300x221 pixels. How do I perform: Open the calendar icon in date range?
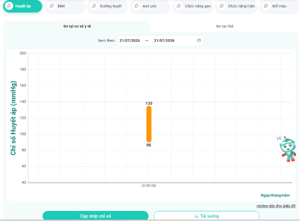pyautogui.click(x=199, y=40)
